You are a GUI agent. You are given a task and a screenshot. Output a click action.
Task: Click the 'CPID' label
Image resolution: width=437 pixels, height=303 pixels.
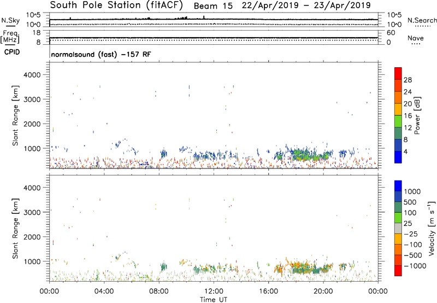(12, 52)
